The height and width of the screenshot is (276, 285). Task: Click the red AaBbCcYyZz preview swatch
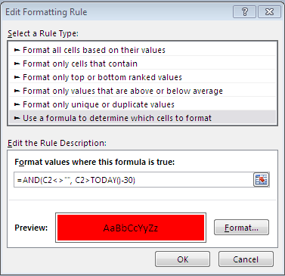click(131, 228)
